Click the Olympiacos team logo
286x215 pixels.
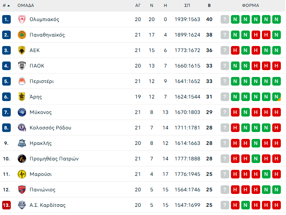click(x=22, y=19)
